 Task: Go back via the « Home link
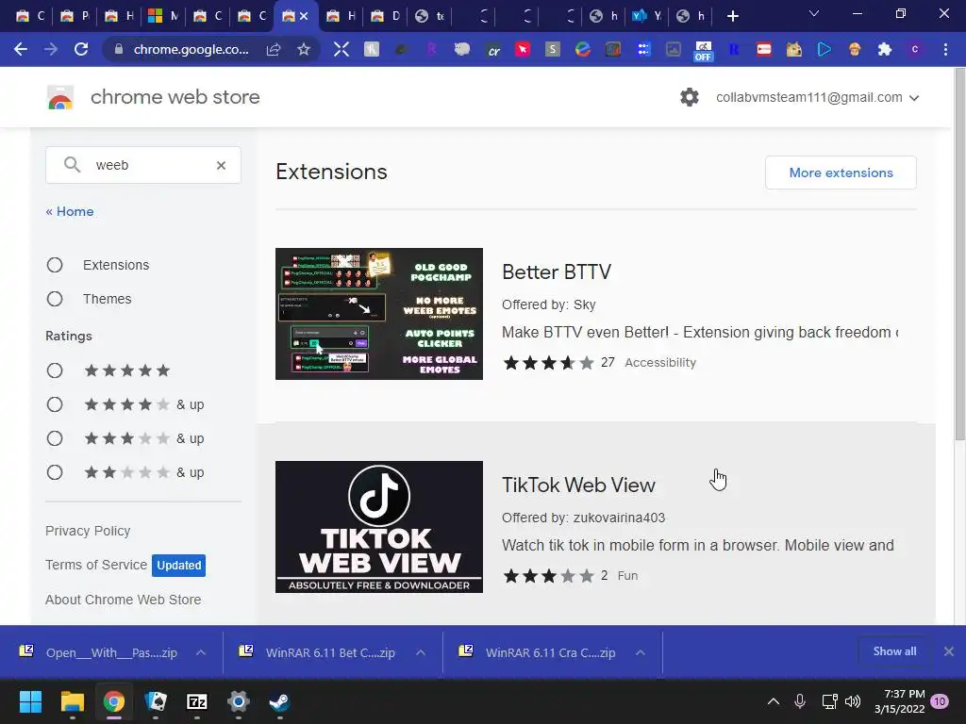pyautogui.click(x=70, y=211)
